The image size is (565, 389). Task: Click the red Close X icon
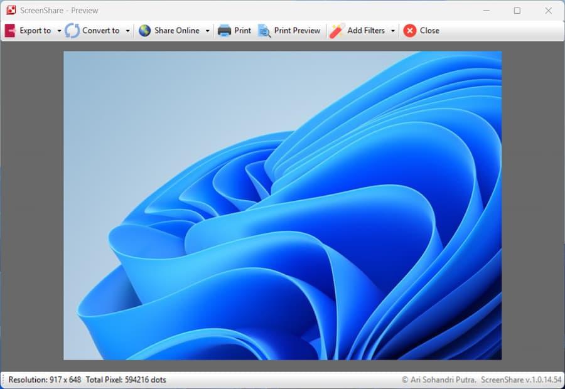(x=410, y=31)
